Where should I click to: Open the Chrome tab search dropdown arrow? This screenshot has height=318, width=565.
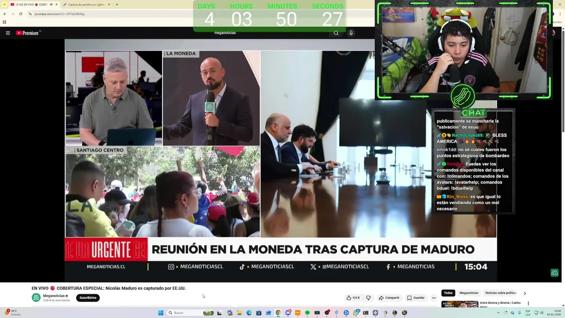point(5,4)
